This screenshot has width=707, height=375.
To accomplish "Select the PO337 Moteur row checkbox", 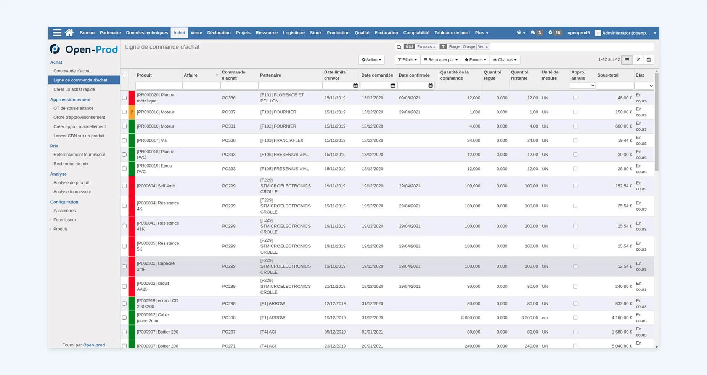I will (124, 112).
